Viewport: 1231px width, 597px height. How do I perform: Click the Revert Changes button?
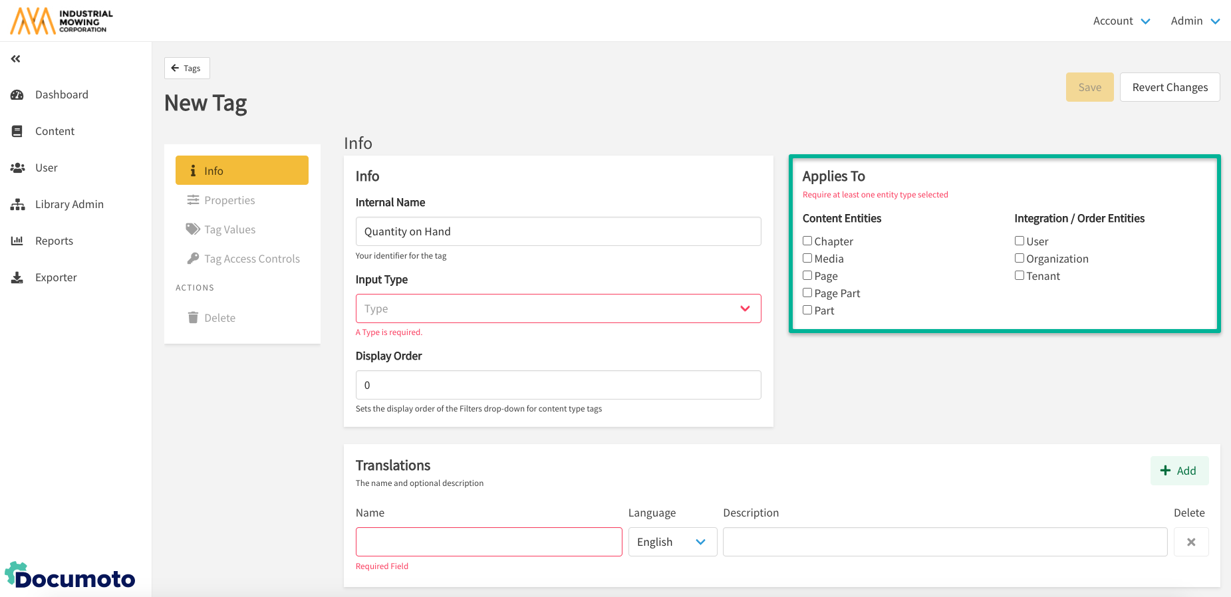click(1169, 87)
